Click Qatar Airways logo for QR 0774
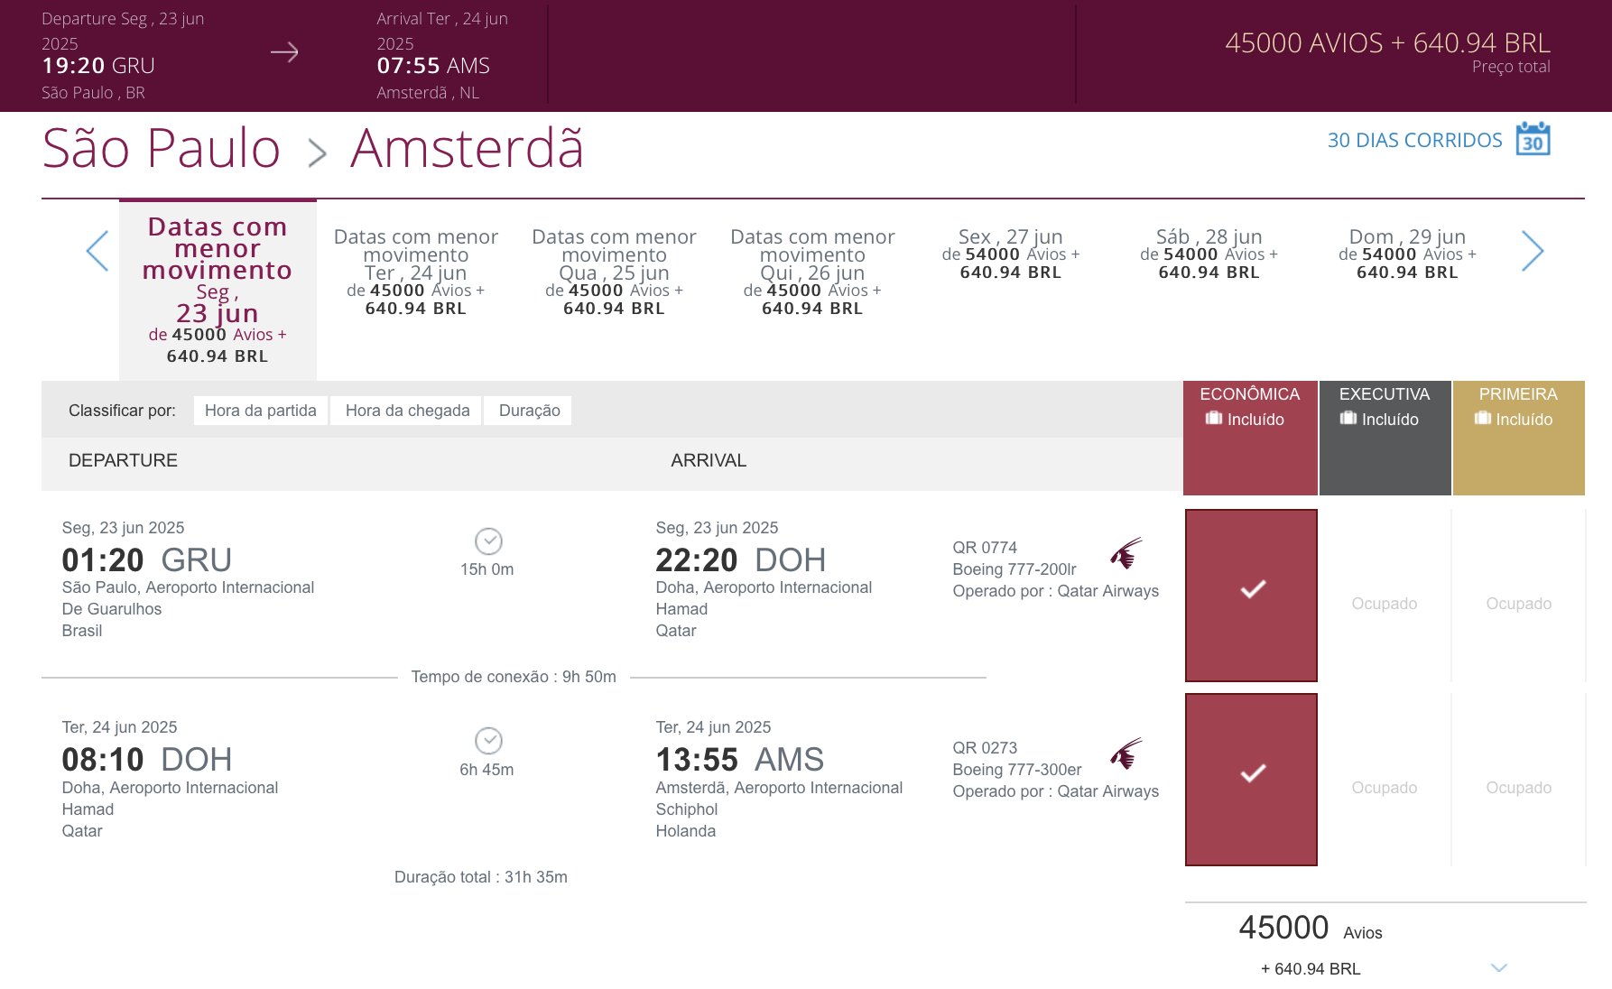This screenshot has width=1612, height=989. point(1126,553)
